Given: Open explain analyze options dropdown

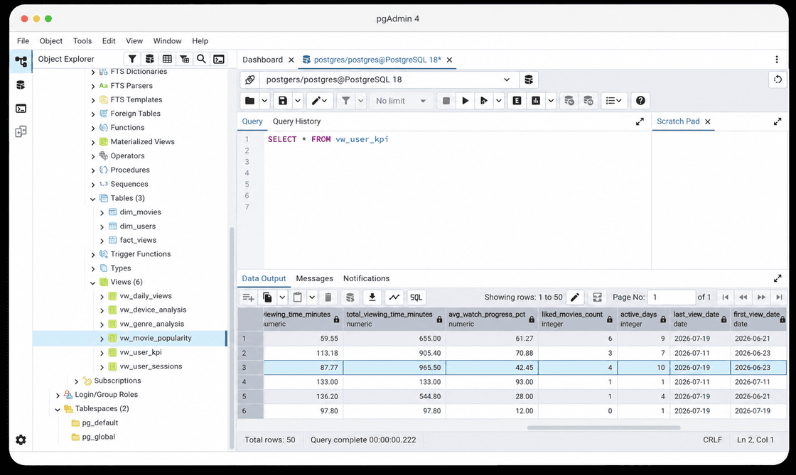Looking at the screenshot, I should [551, 100].
